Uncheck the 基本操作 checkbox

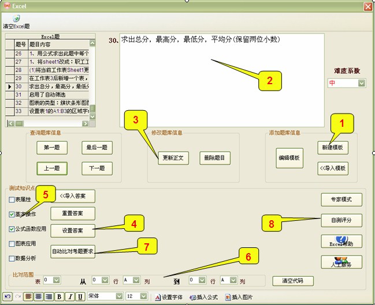click(12, 214)
